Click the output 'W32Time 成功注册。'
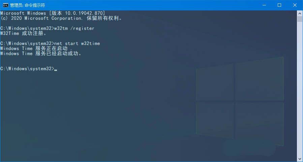 pos(23,33)
